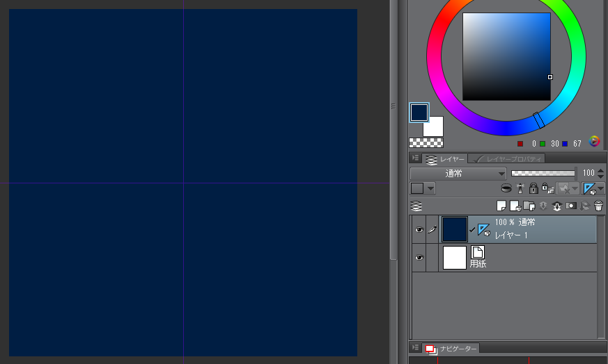Click the layer opacity slider
This screenshot has height=364, width=608.
[543, 173]
